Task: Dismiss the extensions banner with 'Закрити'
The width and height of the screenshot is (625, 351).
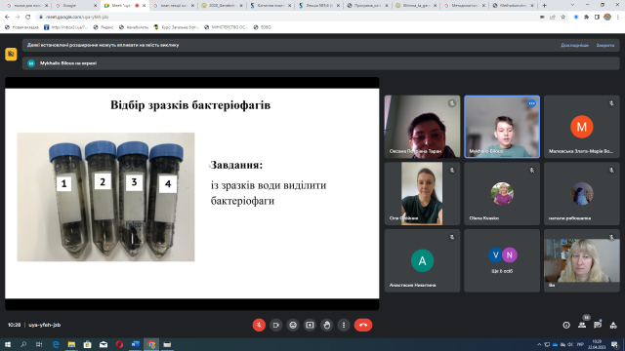Action: pos(605,46)
